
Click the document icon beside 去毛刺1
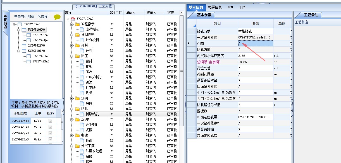click(x=82, y=125)
